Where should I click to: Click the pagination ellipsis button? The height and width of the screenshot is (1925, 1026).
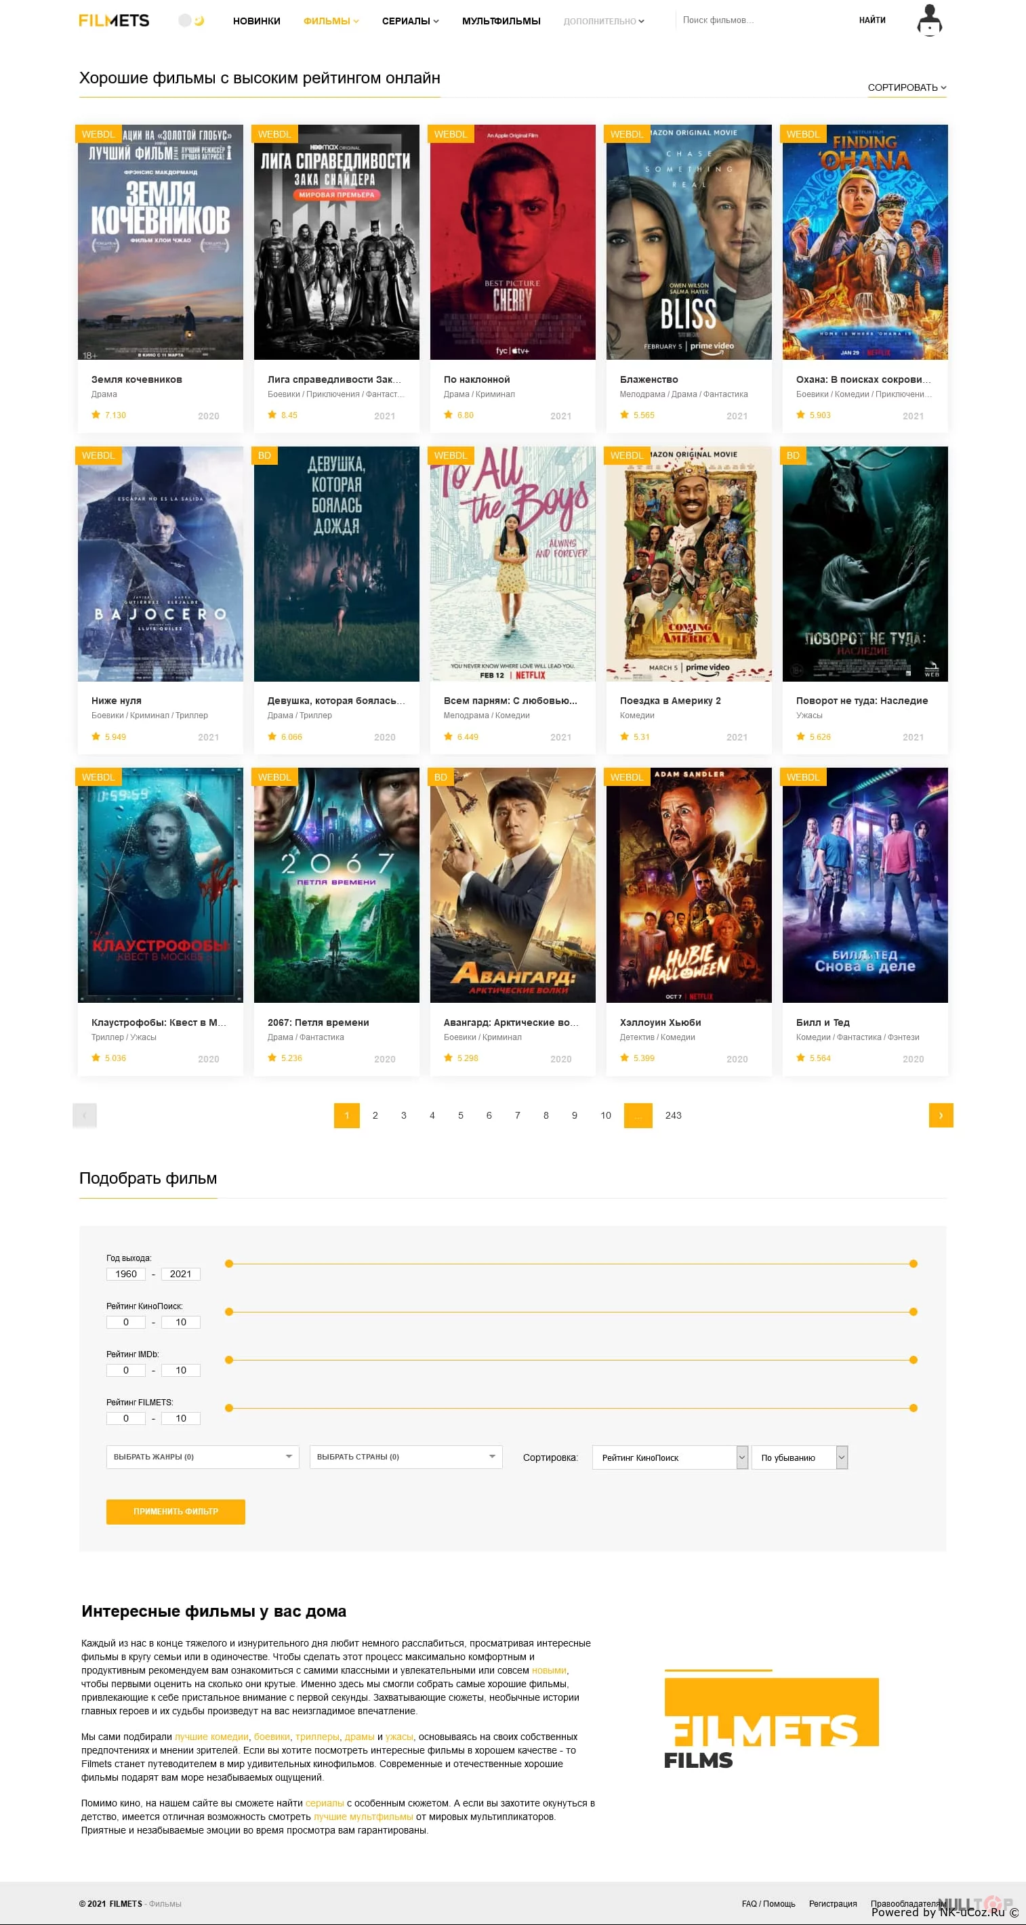(x=638, y=1115)
